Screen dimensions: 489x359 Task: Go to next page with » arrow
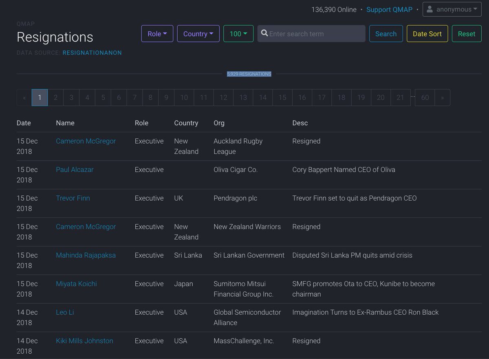(443, 98)
